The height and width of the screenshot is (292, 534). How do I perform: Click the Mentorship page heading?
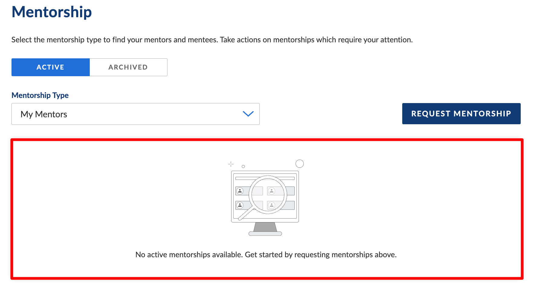52,12
